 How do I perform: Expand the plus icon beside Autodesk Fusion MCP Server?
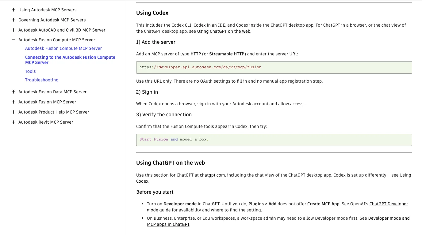[x=13, y=102]
